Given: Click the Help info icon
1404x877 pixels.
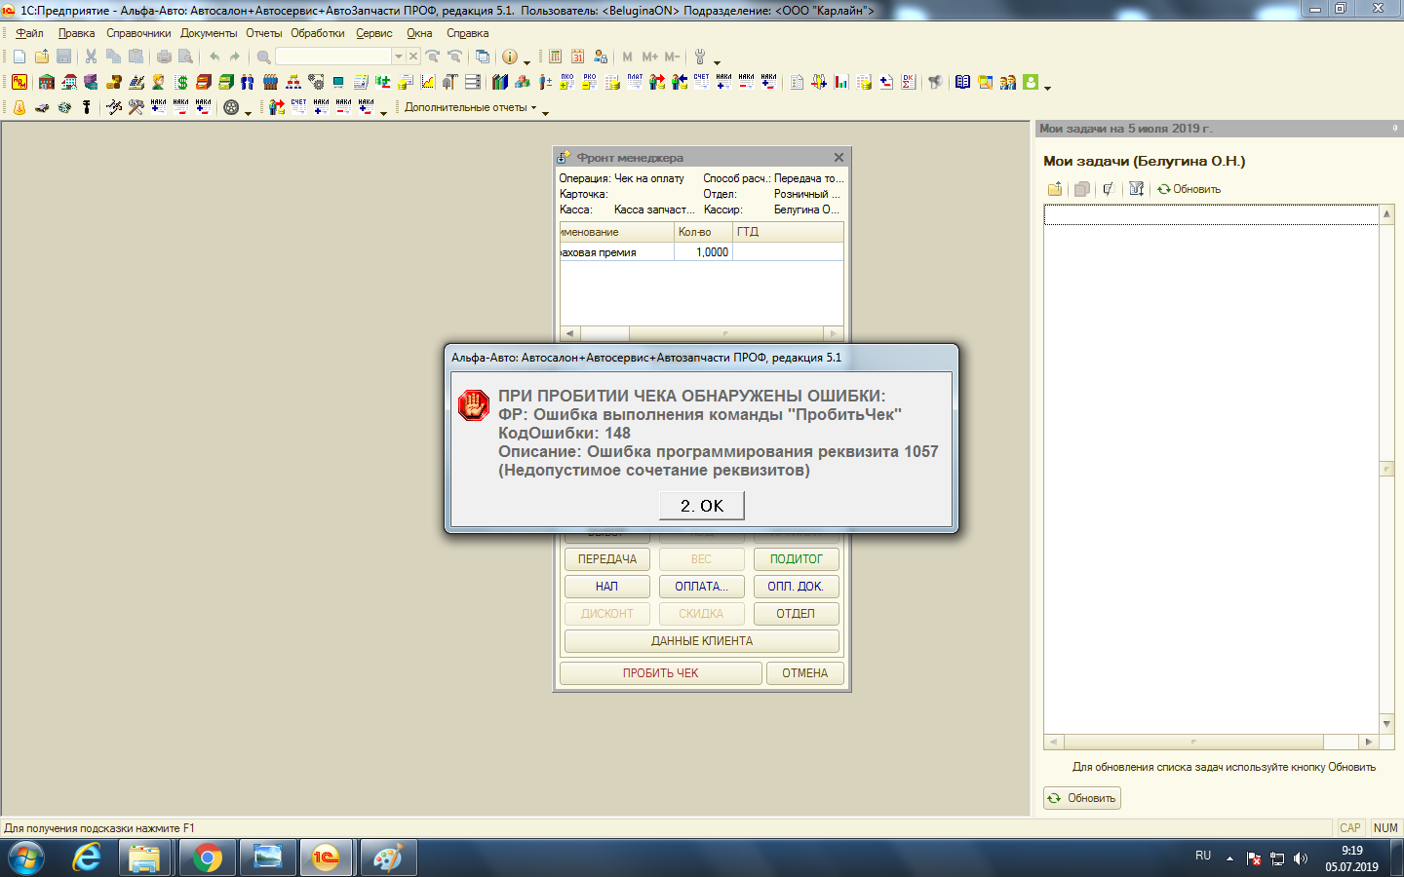Looking at the screenshot, I should tap(509, 57).
